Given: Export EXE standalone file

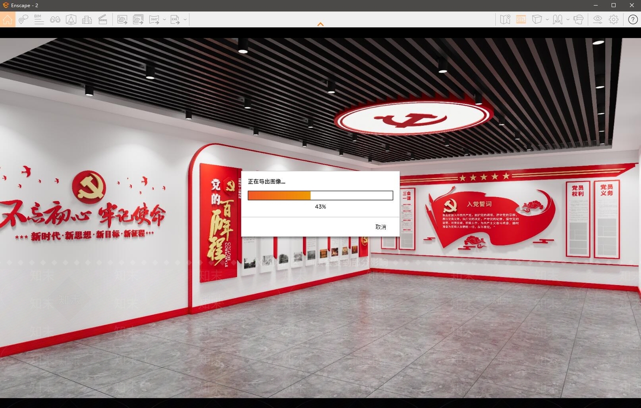Looking at the screenshot, I should coord(175,19).
